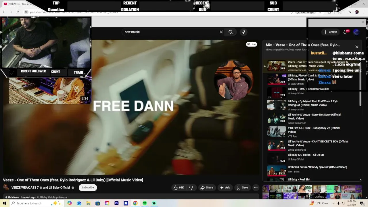
Task: Open Windows Start menu
Action: 4,203
